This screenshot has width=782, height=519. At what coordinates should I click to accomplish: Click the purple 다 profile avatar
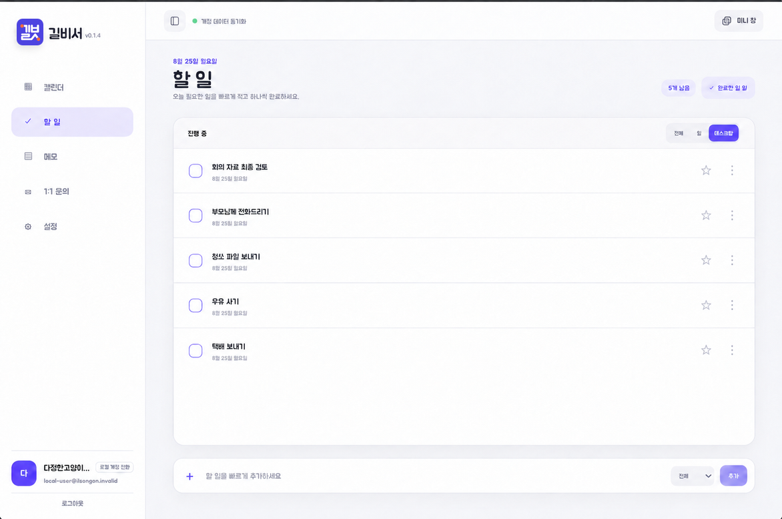point(24,473)
